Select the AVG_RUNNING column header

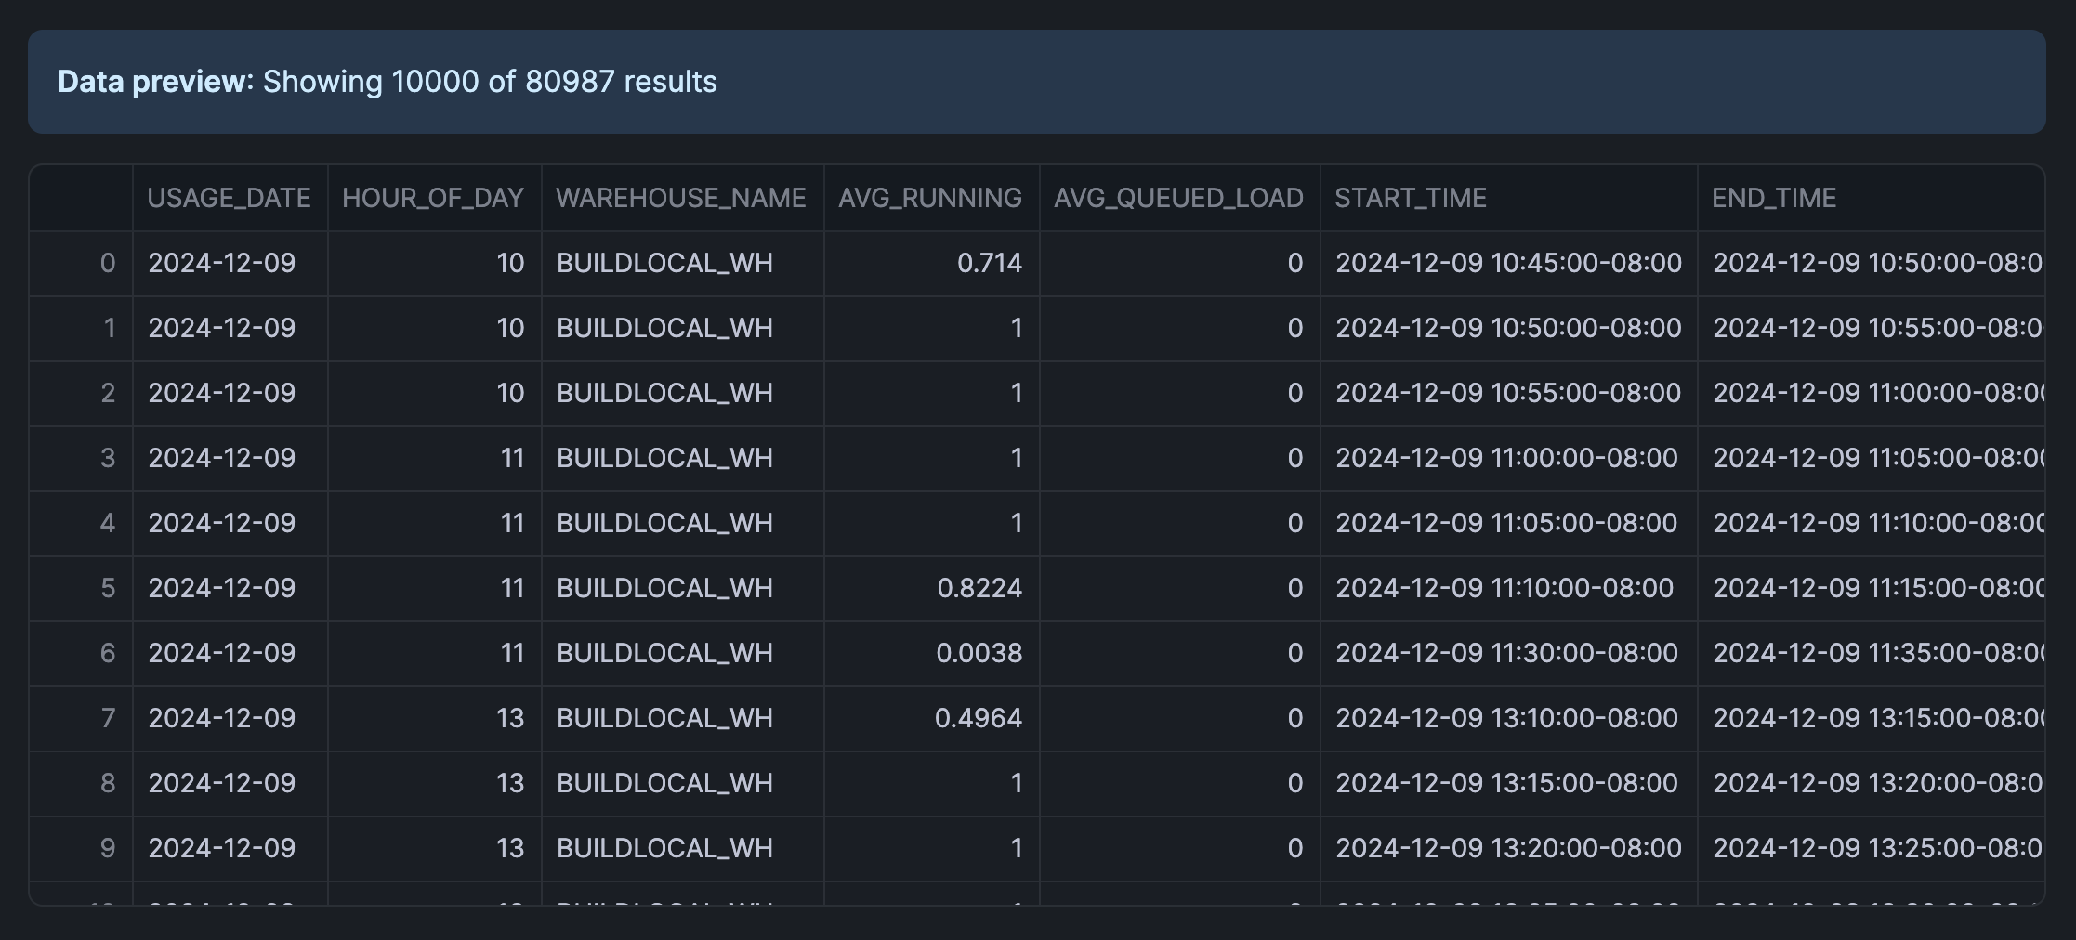pyautogui.click(x=929, y=198)
